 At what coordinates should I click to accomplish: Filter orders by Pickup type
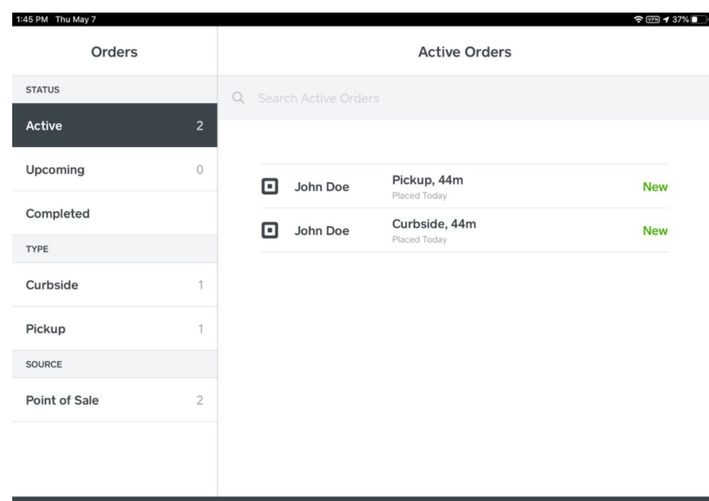114,329
